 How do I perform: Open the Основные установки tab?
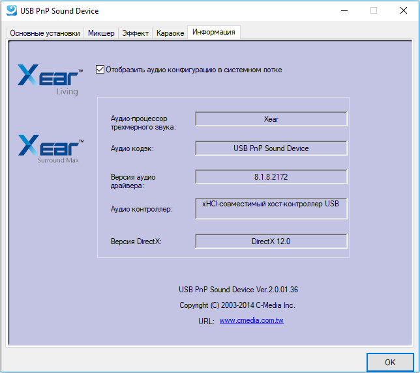45,33
